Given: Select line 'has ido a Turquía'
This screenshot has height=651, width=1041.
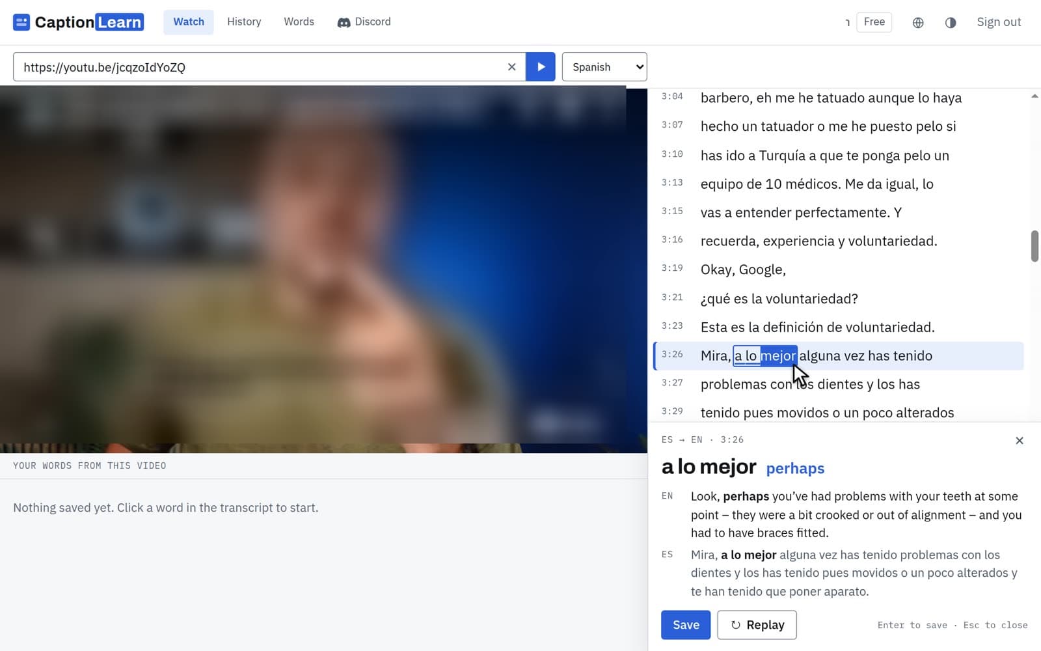Looking at the screenshot, I should (x=838, y=156).
